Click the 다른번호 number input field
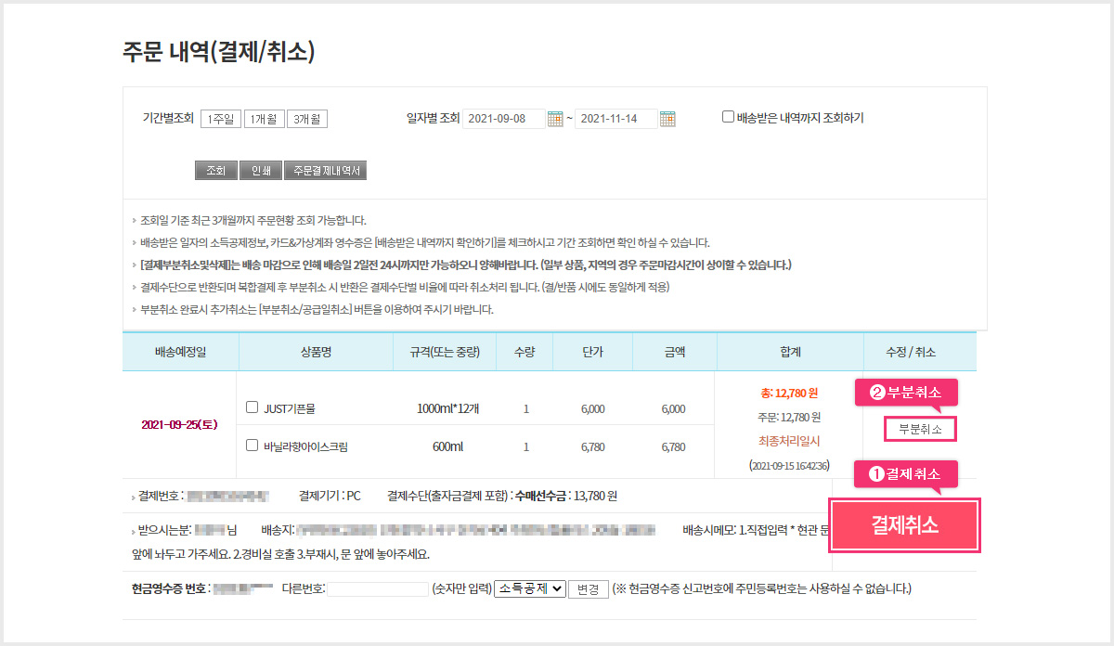Screen dimensions: 1114x646 click(x=378, y=588)
